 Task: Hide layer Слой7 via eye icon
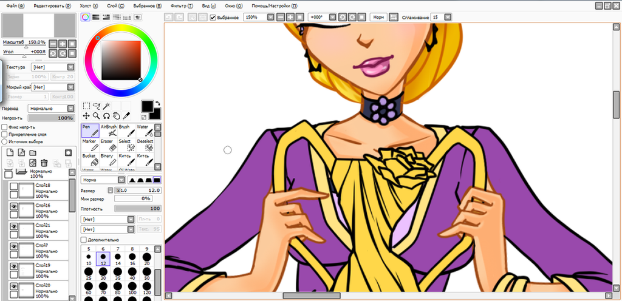(x=14, y=246)
